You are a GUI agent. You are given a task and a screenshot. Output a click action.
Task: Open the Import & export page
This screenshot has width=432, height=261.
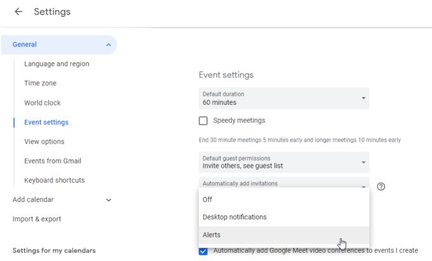(37, 219)
